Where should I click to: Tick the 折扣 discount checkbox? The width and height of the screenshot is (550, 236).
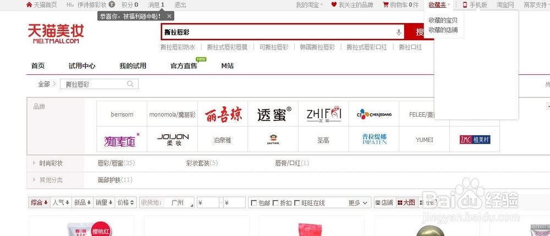pos(276,202)
